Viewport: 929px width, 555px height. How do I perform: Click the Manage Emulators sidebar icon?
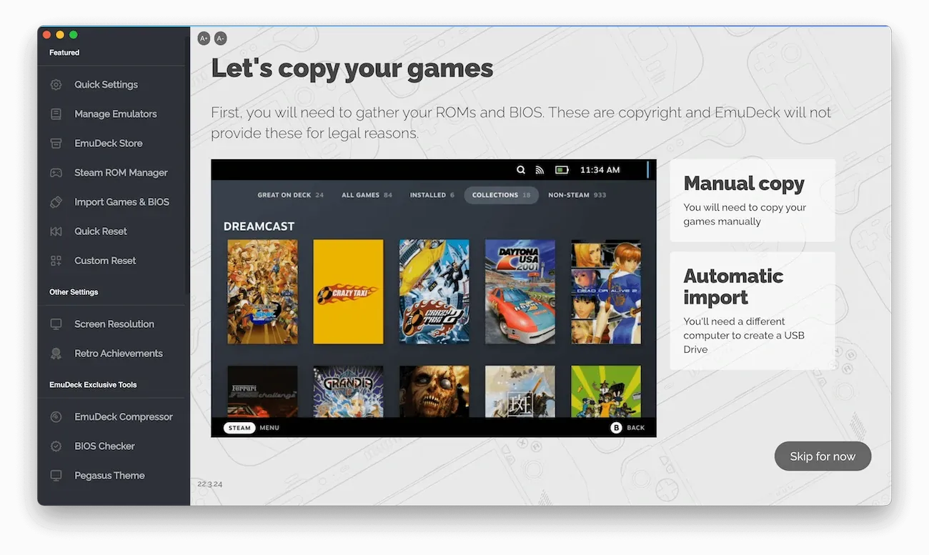pos(56,114)
